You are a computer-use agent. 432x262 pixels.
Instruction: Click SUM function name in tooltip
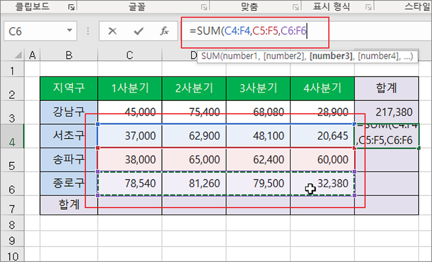[210, 56]
